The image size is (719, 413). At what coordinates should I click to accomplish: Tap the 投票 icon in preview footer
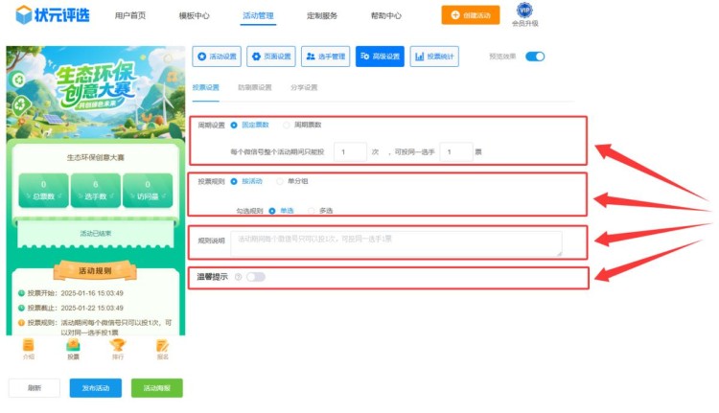coord(73,346)
